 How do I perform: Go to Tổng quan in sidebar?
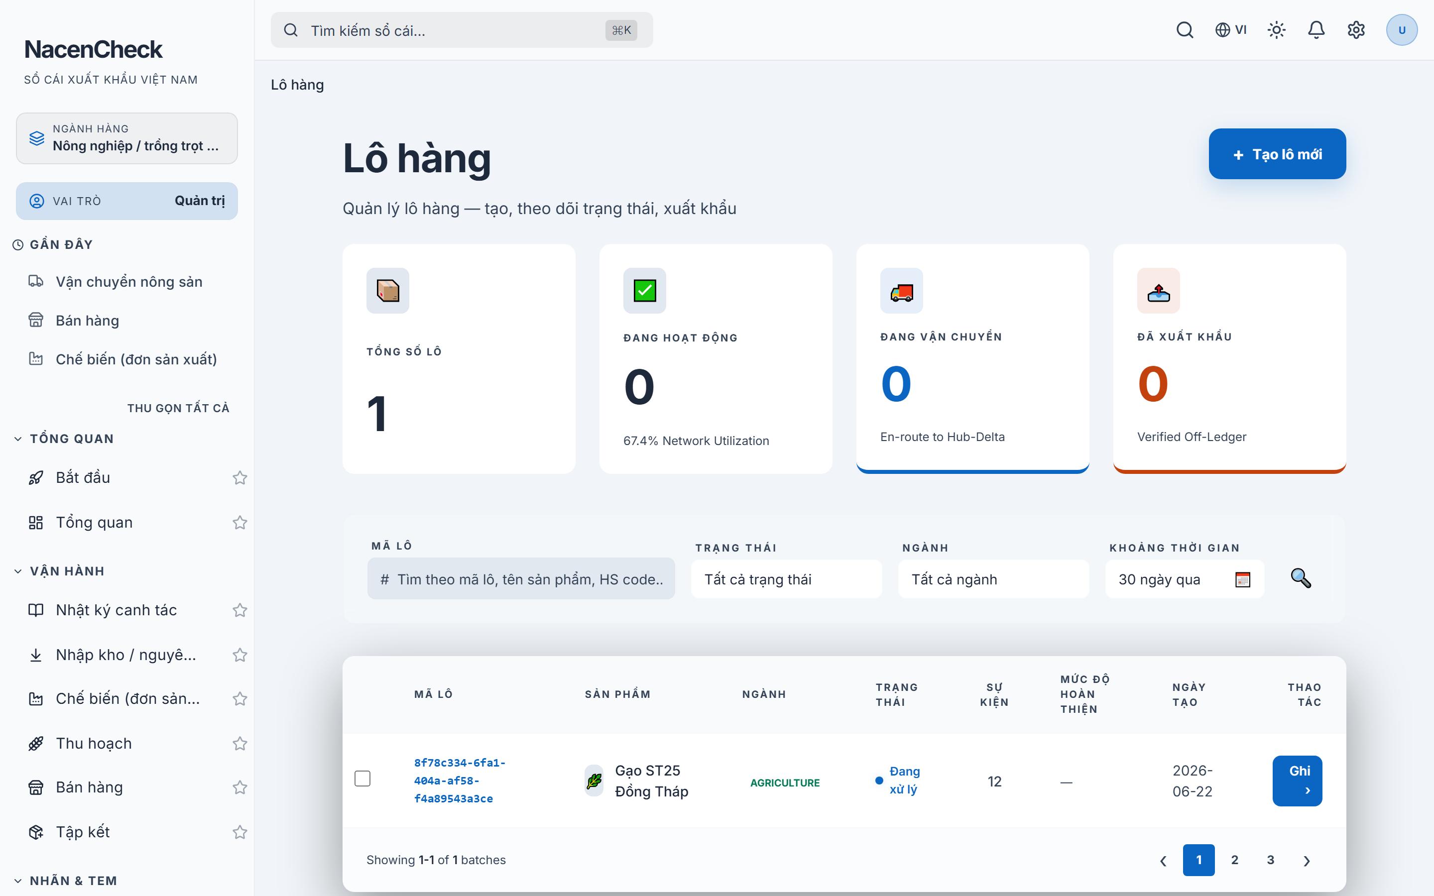pos(94,522)
